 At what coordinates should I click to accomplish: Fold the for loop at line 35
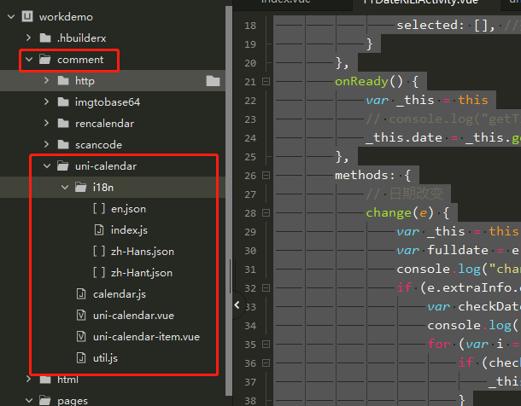[x=266, y=345]
